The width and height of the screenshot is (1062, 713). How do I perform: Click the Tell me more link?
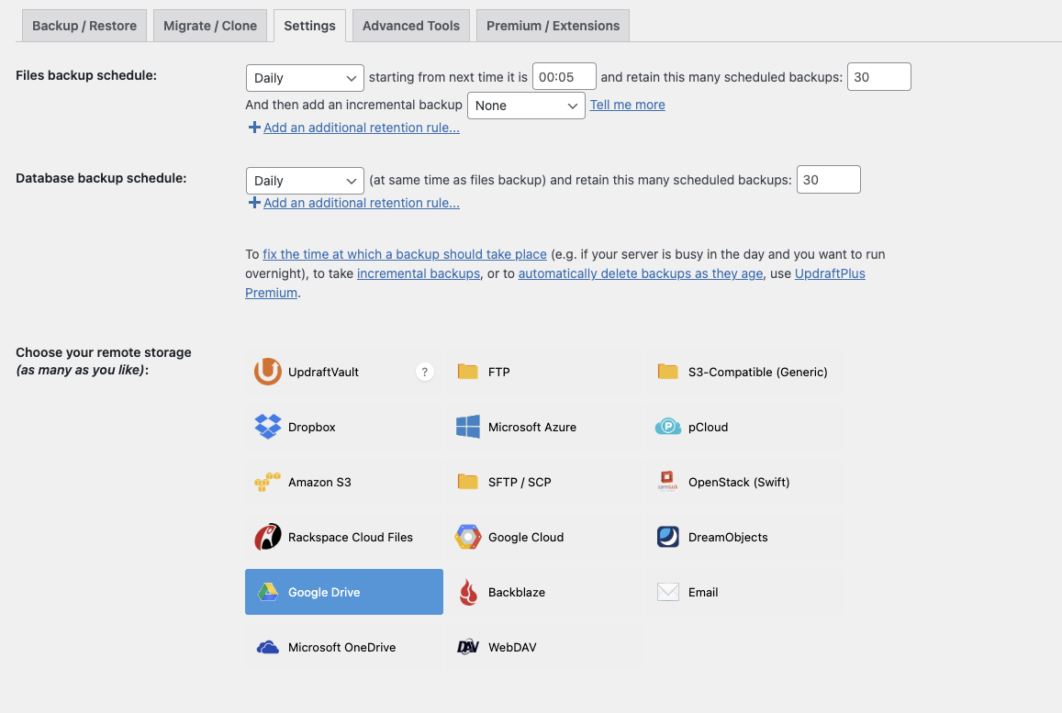coord(627,105)
